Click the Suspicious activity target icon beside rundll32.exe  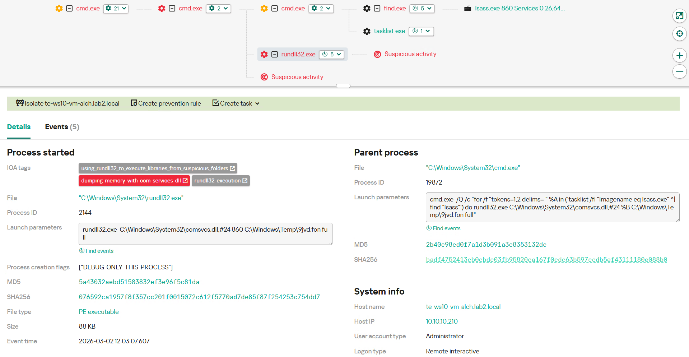coord(377,54)
